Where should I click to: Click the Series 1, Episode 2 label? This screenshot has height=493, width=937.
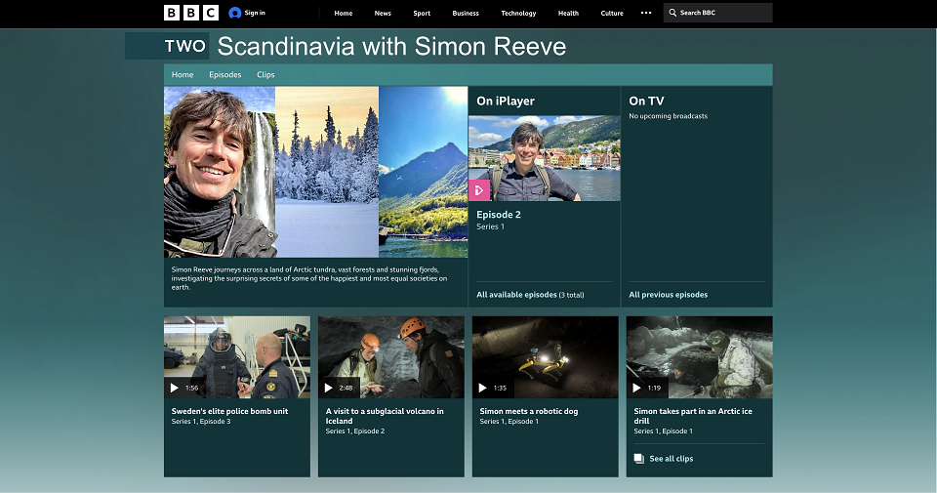coord(355,431)
